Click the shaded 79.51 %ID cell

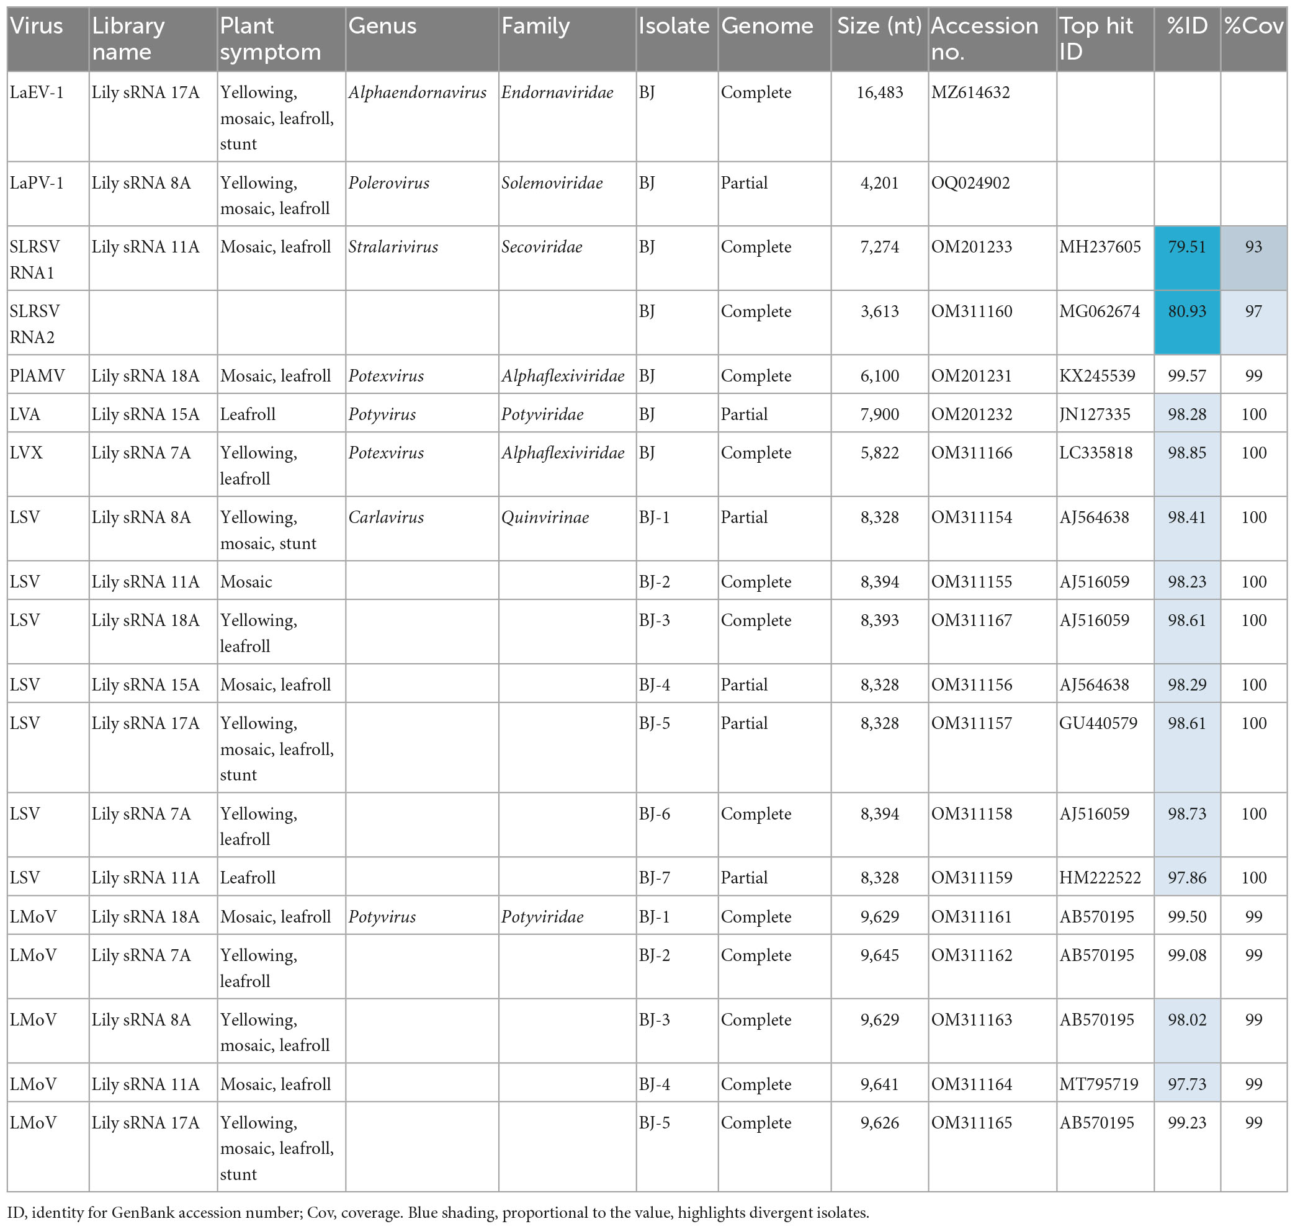click(1187, 258)
